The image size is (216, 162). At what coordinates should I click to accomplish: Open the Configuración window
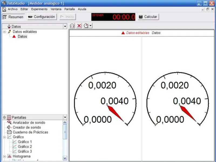tap(42, 17)
